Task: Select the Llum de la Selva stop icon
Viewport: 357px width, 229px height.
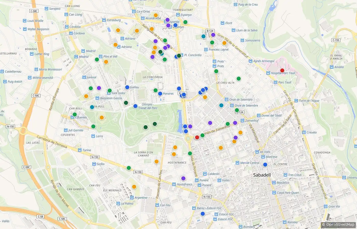Action: (234, 30)
